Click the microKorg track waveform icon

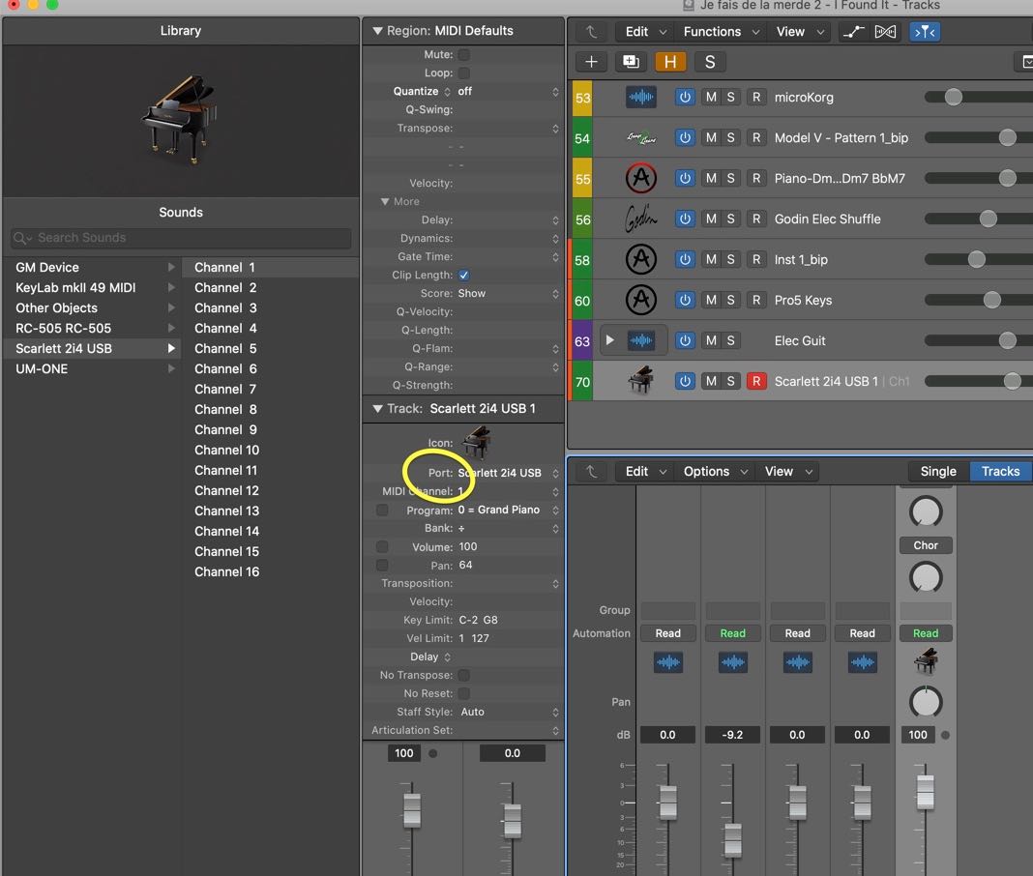[640, 97]
